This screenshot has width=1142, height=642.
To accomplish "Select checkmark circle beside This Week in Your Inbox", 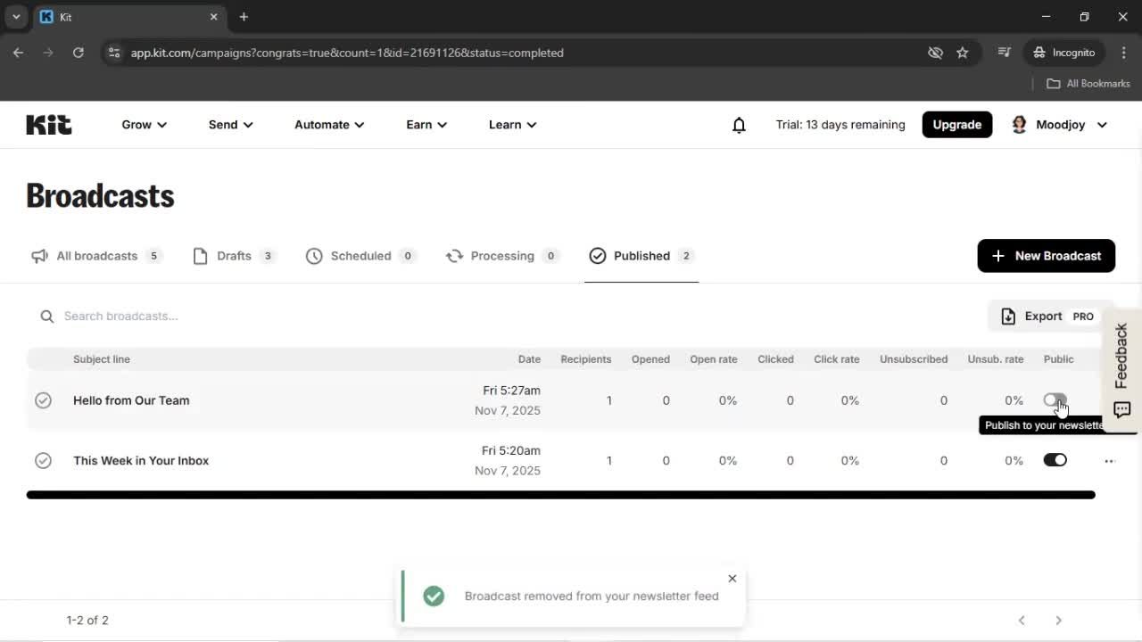I will pos(43,460).
